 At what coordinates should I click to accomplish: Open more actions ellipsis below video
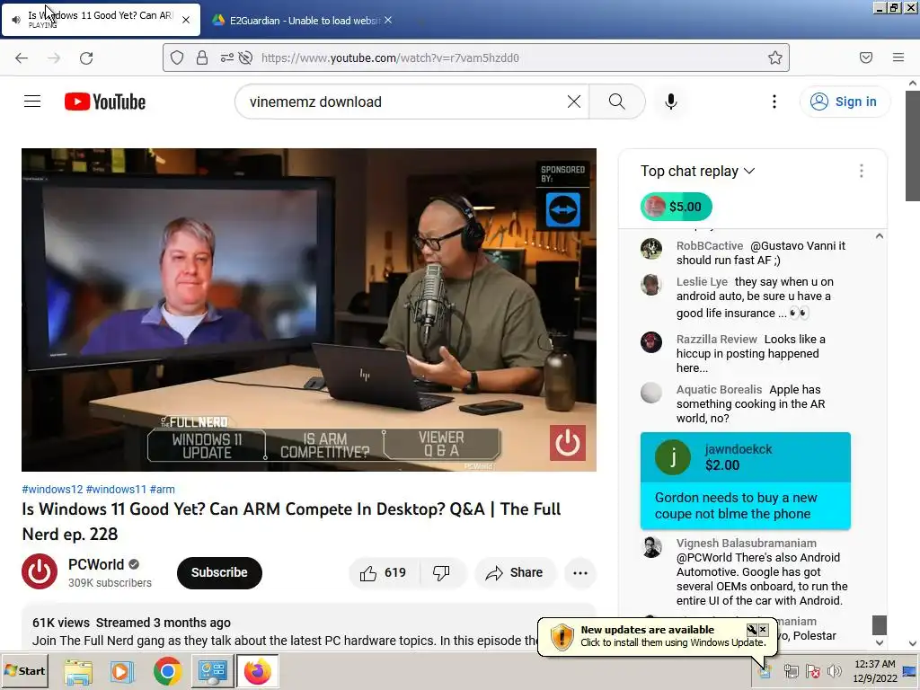click(580, 572)
